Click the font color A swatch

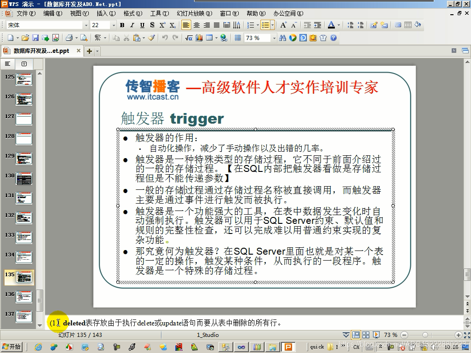pyautogui.click(x=331, y=25)
